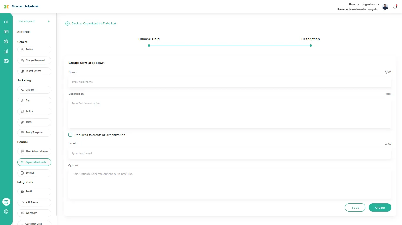Click the 'Settings' panel title

[24, 32]
